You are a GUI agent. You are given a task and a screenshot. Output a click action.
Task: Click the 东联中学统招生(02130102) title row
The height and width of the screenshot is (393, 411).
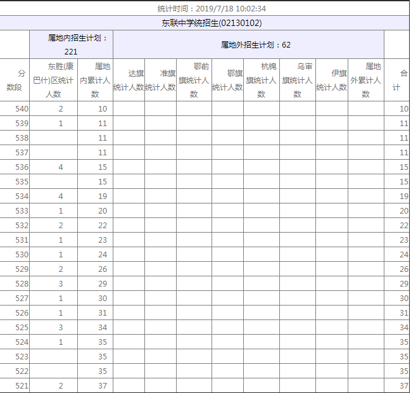coord(211,23)
